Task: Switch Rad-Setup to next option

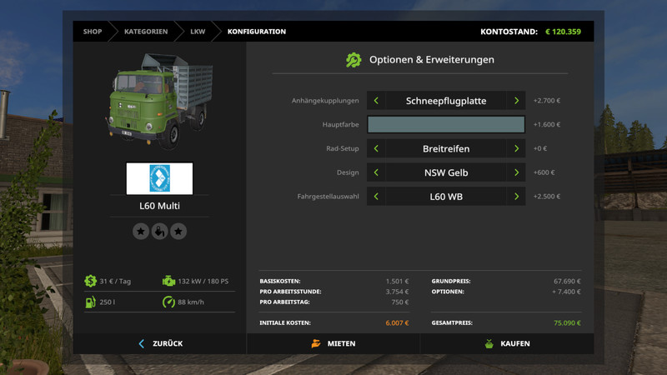Action: [x=516, y=148]
